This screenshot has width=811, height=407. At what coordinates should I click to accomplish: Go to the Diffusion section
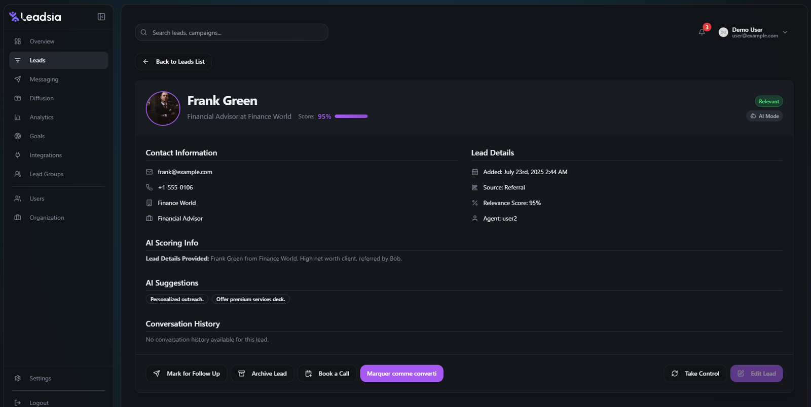42,98
